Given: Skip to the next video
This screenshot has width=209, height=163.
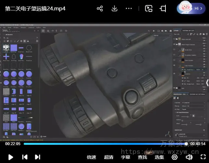Looking at the screenshot, I should coord(37,157).
